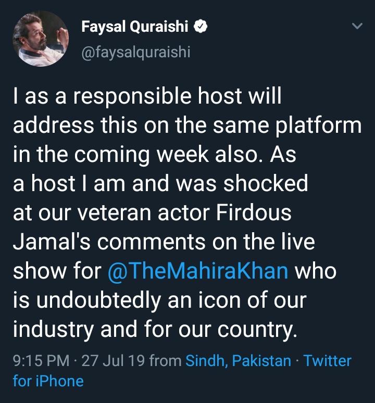Click the words "same platform" in tweet
Screen dimensions: 375x403
(290, 125)
